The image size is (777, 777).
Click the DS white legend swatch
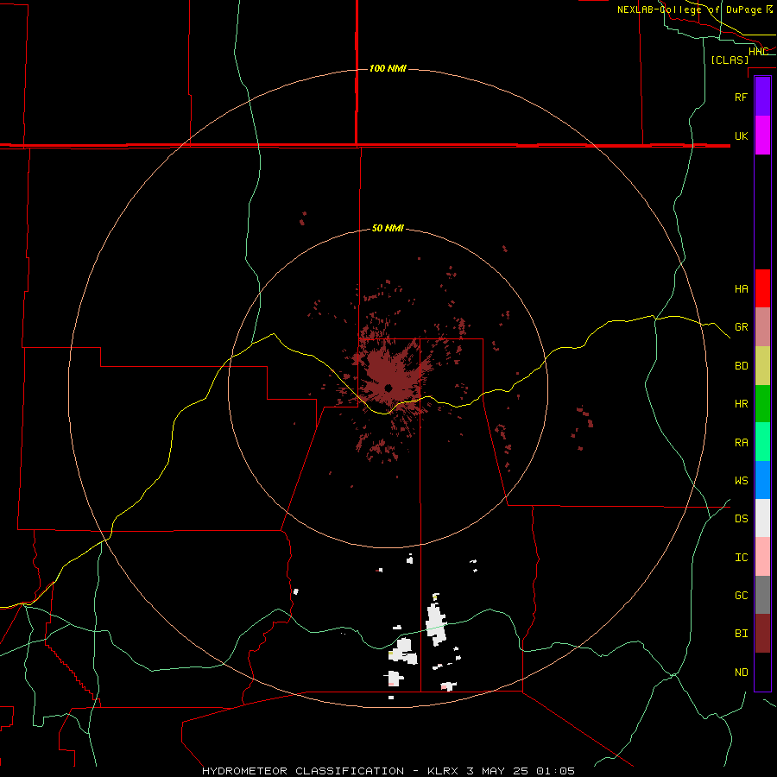tap(762, 518)
